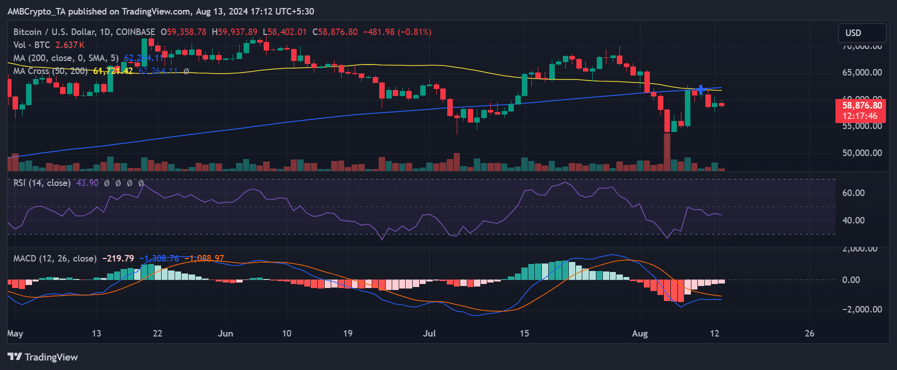Click the −2,000.00 MACD axis label
The width and height of the screenshot is (897, 370).
pos(862,309)
